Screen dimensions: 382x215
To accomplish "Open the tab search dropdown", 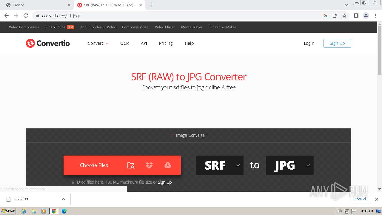I will pos(346,5).
